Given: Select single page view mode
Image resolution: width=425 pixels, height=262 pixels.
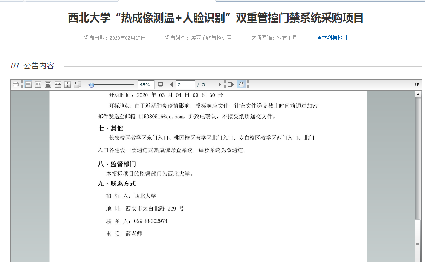Looking at the screenshot, I should pyautogui.click(x=28, y=85).
